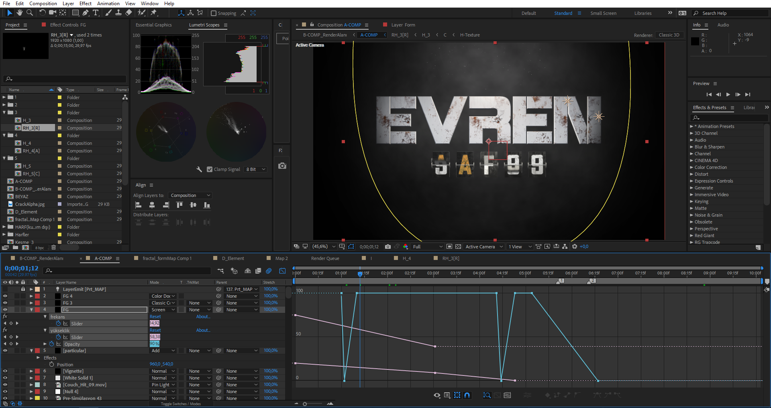Viewport: 771px width, 408px height.
Task: Open the 8 Bit scope dropdown
Action: pos(255,169)
